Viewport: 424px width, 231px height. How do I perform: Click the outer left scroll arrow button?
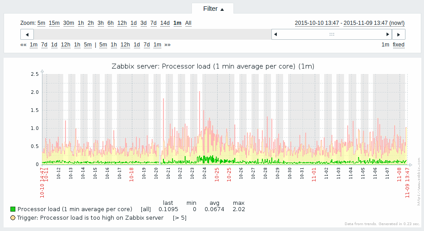(x=27, y=34)
